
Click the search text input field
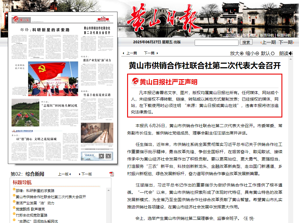click(217, 42)
